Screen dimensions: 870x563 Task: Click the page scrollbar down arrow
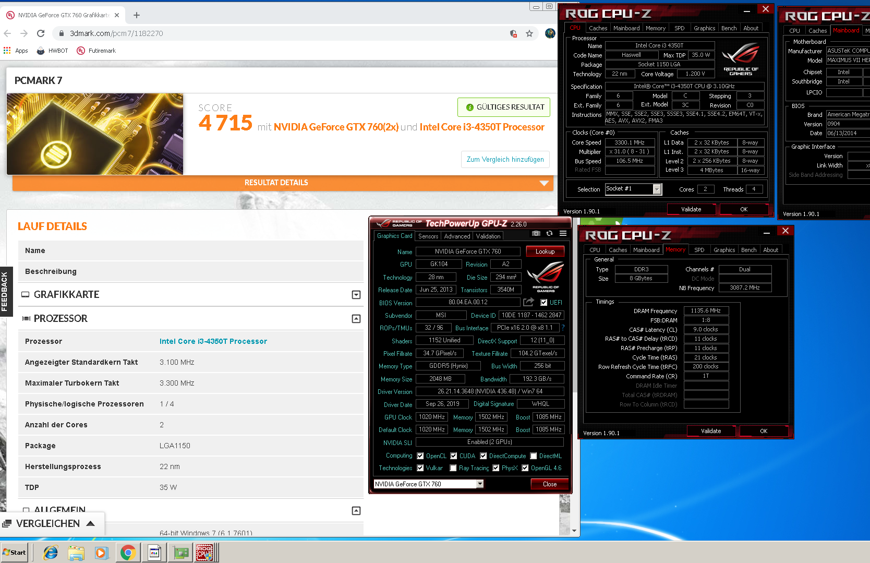point(574,531)
